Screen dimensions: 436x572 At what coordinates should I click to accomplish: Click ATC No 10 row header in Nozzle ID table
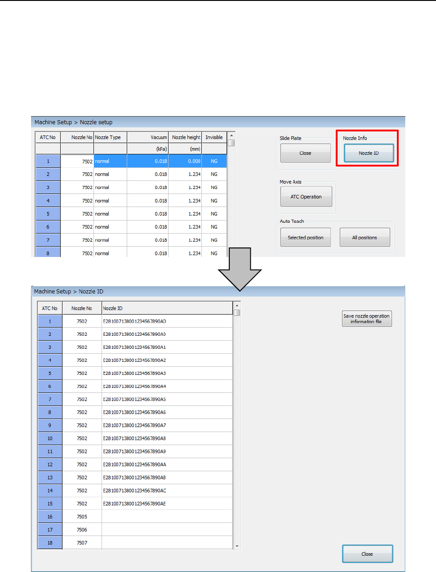50,438
